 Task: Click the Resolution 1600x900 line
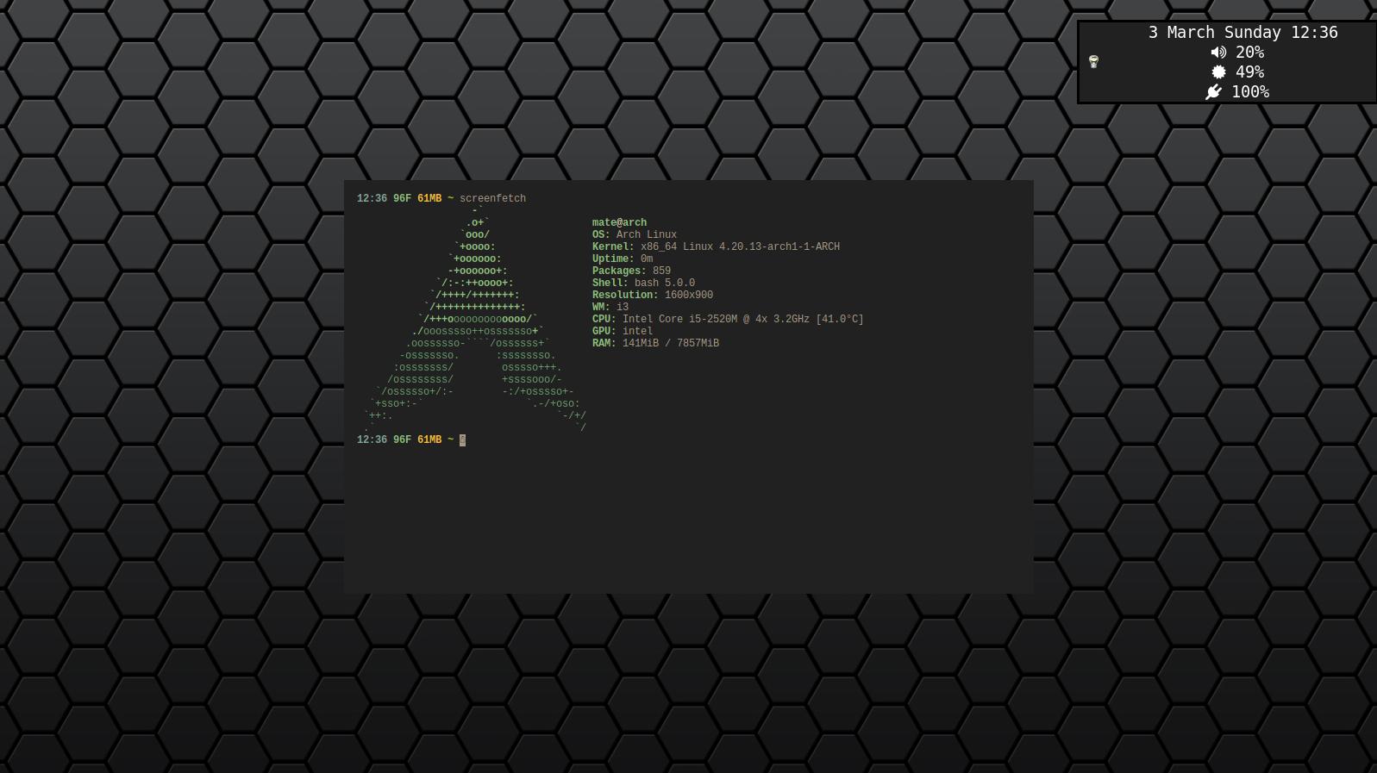tap(652, 295)
